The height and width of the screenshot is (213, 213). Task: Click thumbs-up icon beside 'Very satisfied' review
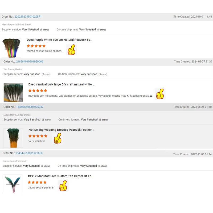tap(58, 138)
